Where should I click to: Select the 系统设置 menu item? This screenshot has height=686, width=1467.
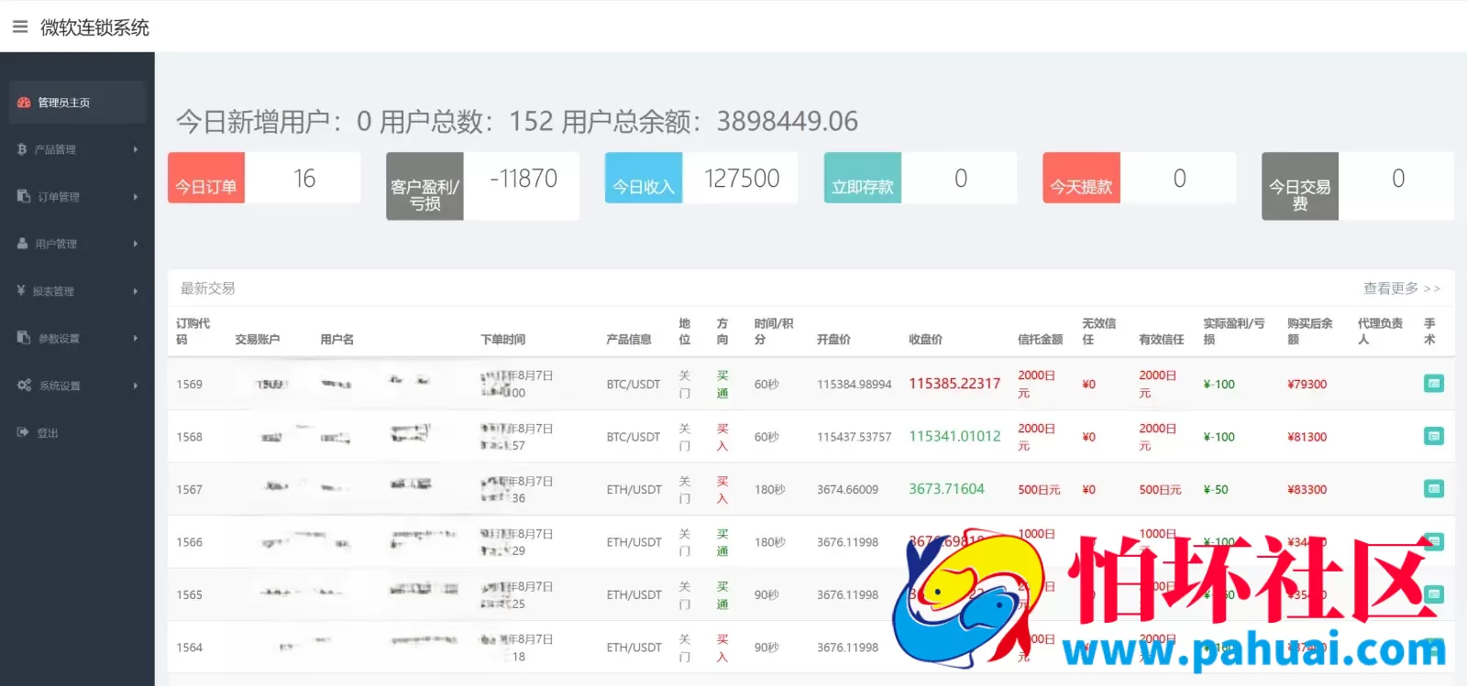77,385
